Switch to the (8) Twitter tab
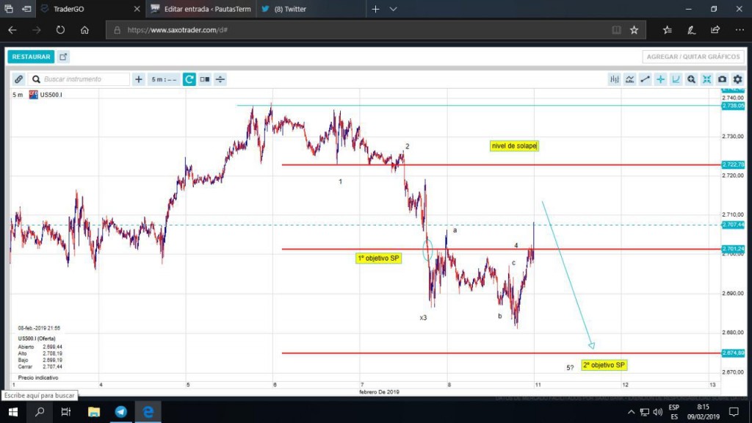This screenshot has width=752, height=423. pos(311,9)
